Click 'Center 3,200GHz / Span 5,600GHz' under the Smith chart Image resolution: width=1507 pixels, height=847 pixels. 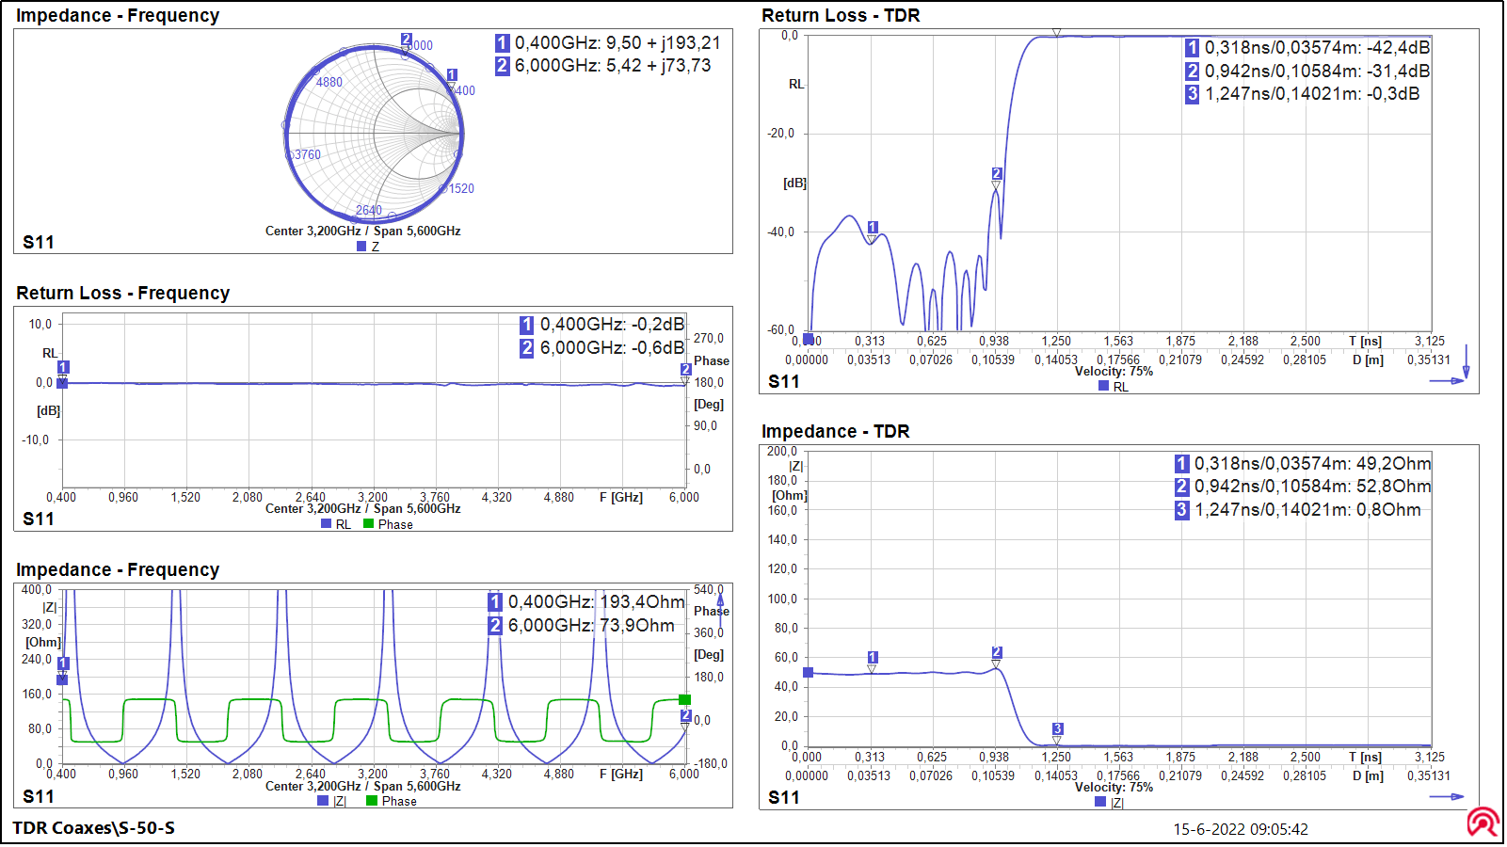362,231
